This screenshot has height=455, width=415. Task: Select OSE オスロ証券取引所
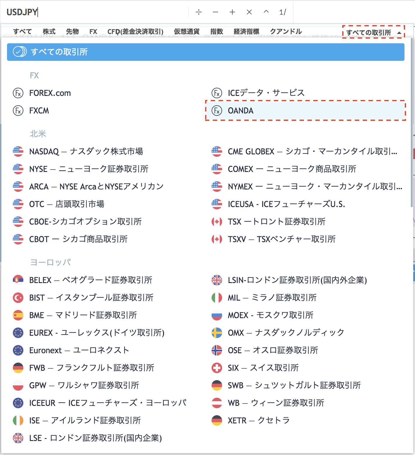point(305,350)
